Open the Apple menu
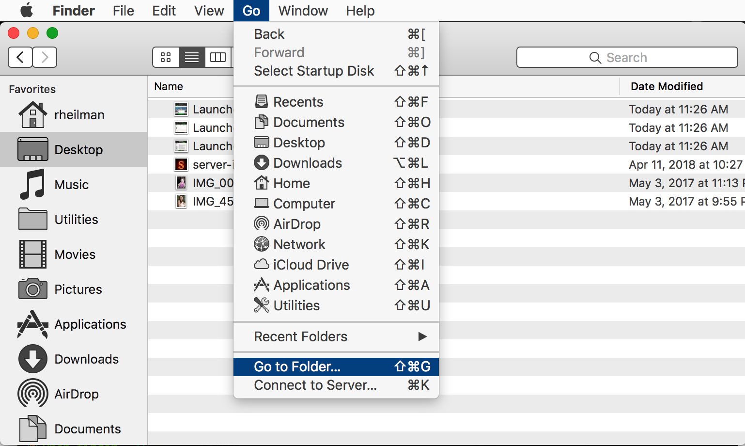Image resolution: width=745 pixels, height=446 pixels. [27, 10]
